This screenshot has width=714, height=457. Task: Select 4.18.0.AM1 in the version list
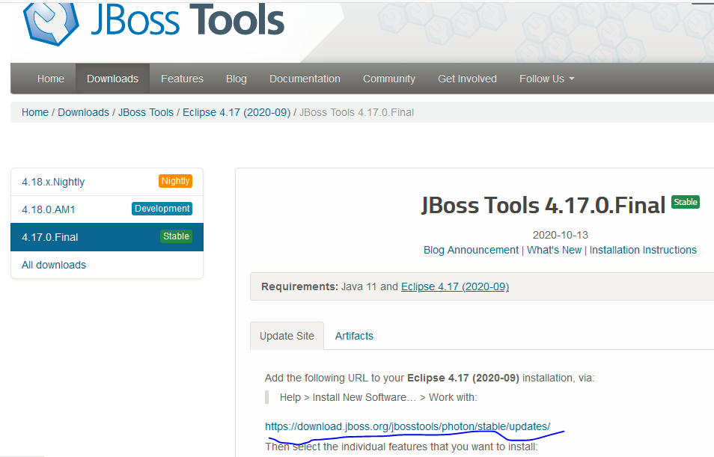[106, 209]
